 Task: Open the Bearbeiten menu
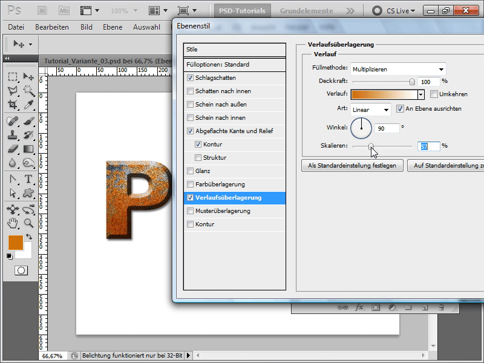pyautogui.click(x=52, y=27)
